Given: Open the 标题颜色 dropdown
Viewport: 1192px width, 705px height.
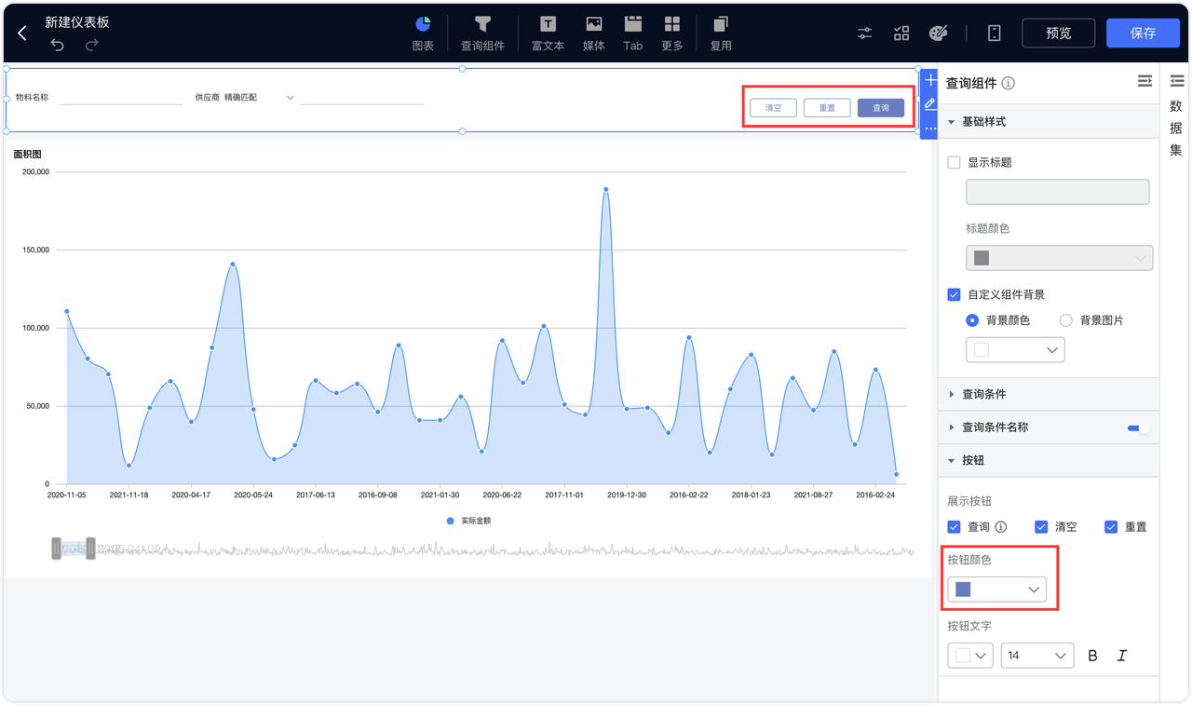Looking at the screenshot, I should tap(1060, 258).
